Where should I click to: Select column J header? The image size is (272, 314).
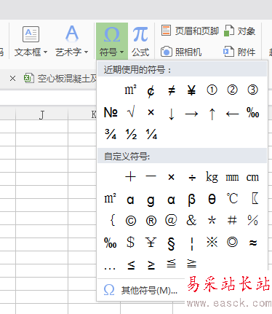(41, 114)
